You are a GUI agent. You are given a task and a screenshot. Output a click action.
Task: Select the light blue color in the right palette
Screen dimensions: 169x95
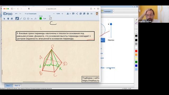[136, 69]
